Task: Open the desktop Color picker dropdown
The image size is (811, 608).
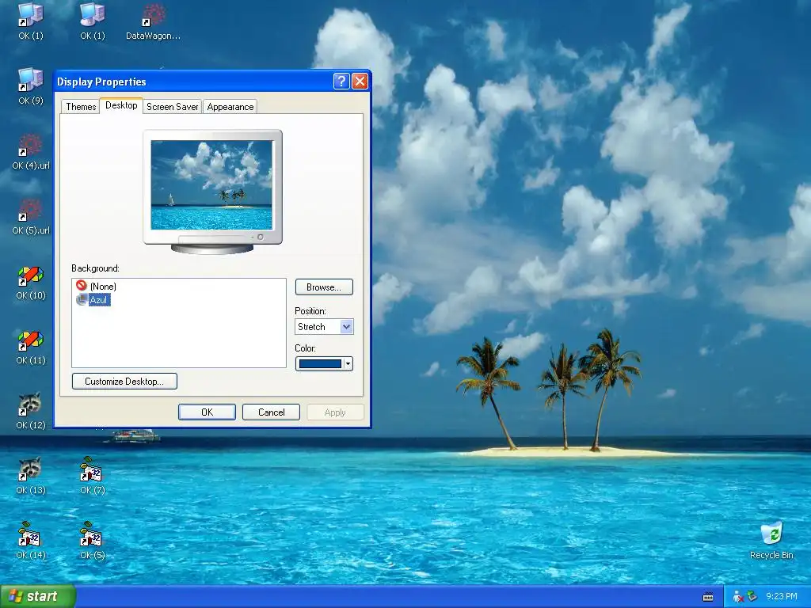Action: pyautogui.click(x=324, y=364)
